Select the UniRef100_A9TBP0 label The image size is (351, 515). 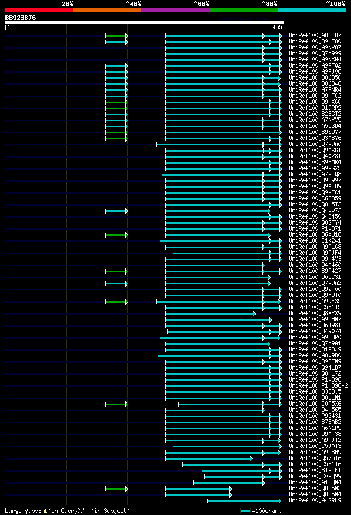click(315, 338)
